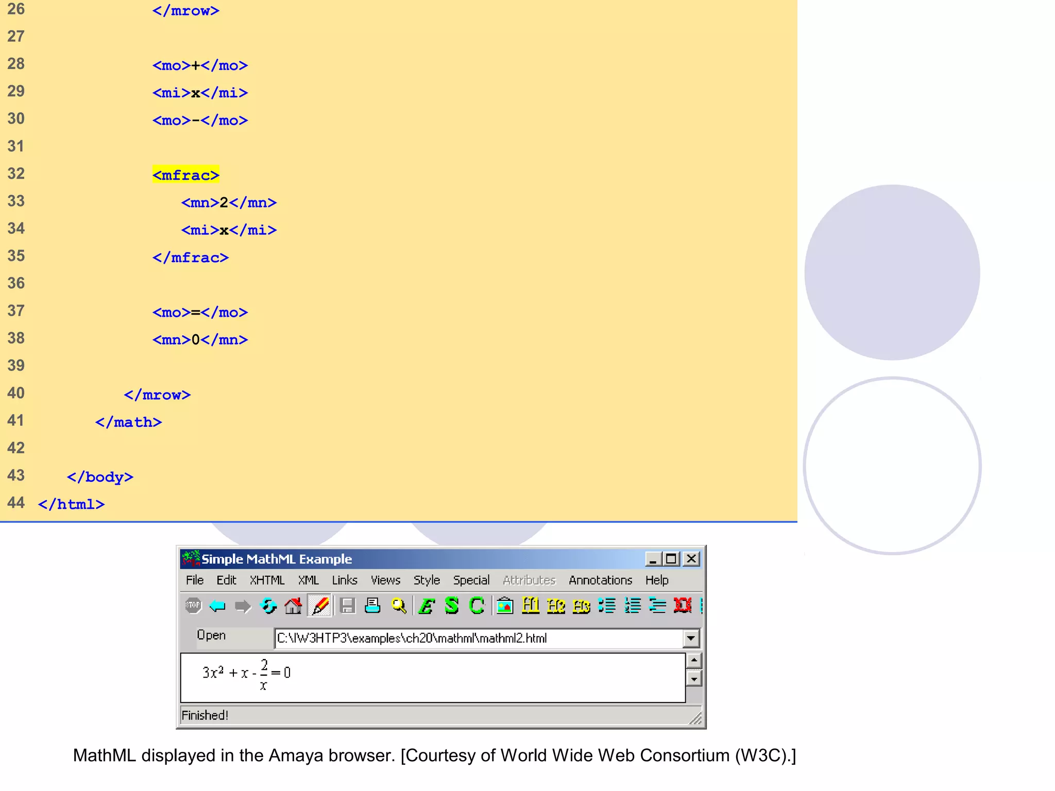Image resolution: width=1055 pixels, height=791 pixels.
Task: Open the XHTML menu
Action: coord(267,580)
